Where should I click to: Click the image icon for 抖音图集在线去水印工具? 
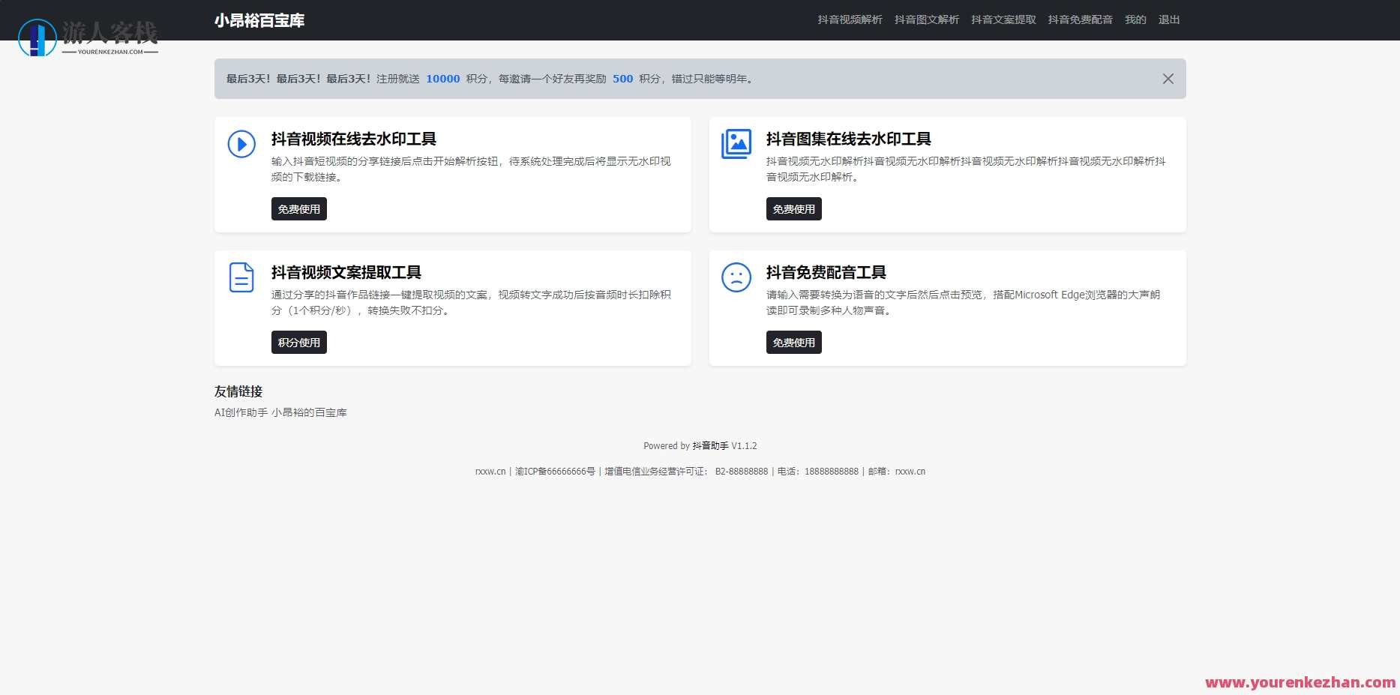(736, 144)
